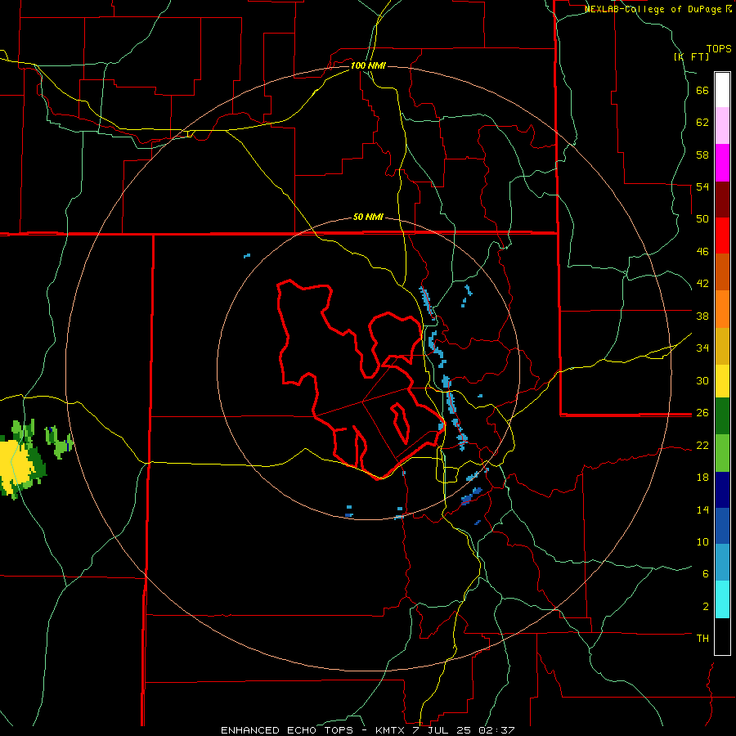Click yellow swatch between 26 and 30

pyautogui.click(x=722, y=381)
